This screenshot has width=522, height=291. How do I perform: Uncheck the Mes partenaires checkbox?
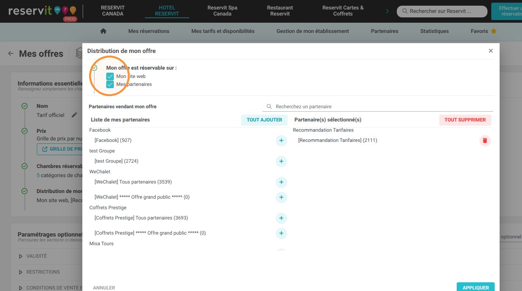click(x=110, y=84)
